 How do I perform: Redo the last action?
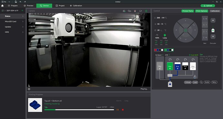point(25,2)
